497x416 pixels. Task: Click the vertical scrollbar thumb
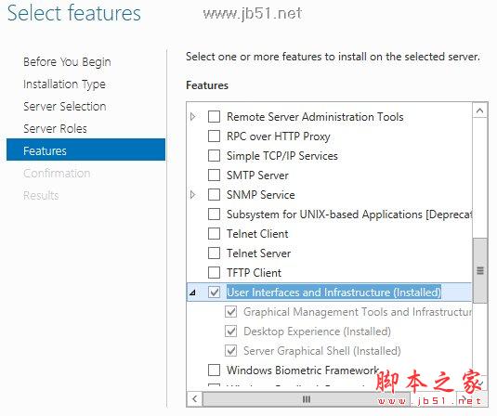(x=480, y=271)
